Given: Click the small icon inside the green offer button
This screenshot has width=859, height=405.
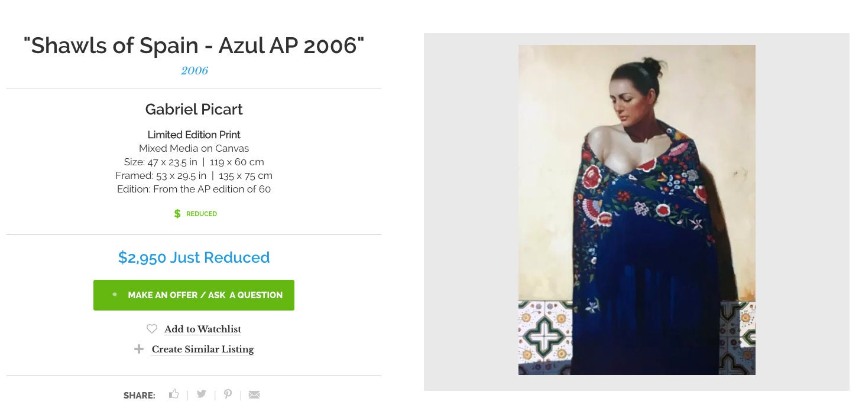Looking at the screenshot, I should pos(115,294).
